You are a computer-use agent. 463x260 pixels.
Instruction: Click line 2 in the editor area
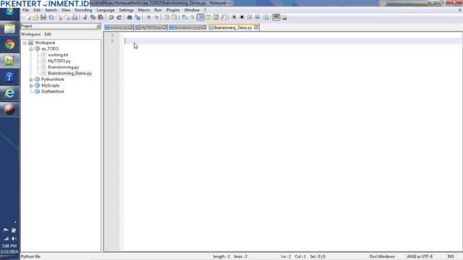pyautogui.click(x=292, y=41)
